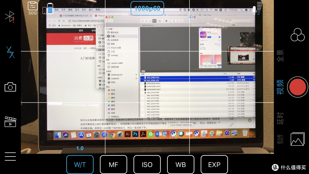This screenshot has width=309, height=174.
Task: Open the ISO control
Action: pyautogui.click(x=147, y=165)
